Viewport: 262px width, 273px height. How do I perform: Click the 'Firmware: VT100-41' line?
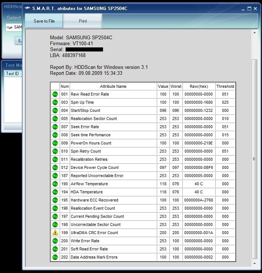point(72,44)
